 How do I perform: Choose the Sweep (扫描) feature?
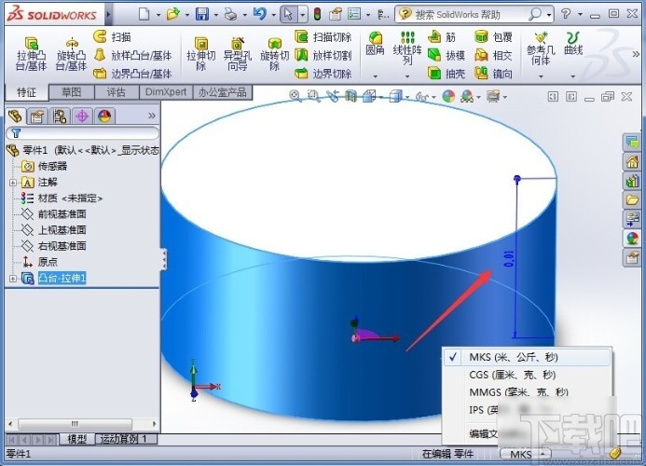pyautogui.click(x=112, y=36)
